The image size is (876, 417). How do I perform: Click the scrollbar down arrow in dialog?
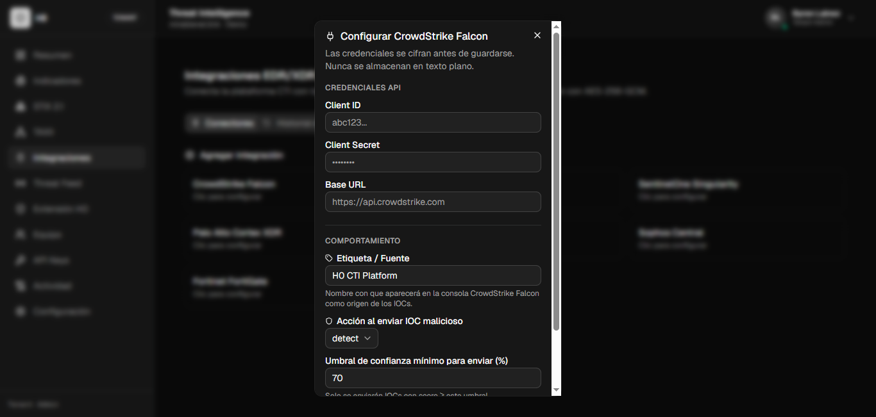click(556, 390)
